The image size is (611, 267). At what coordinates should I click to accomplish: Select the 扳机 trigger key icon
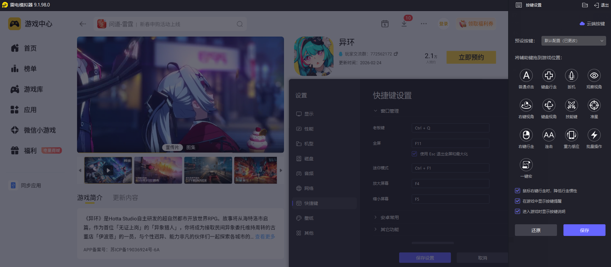click(x=572, y=75)
